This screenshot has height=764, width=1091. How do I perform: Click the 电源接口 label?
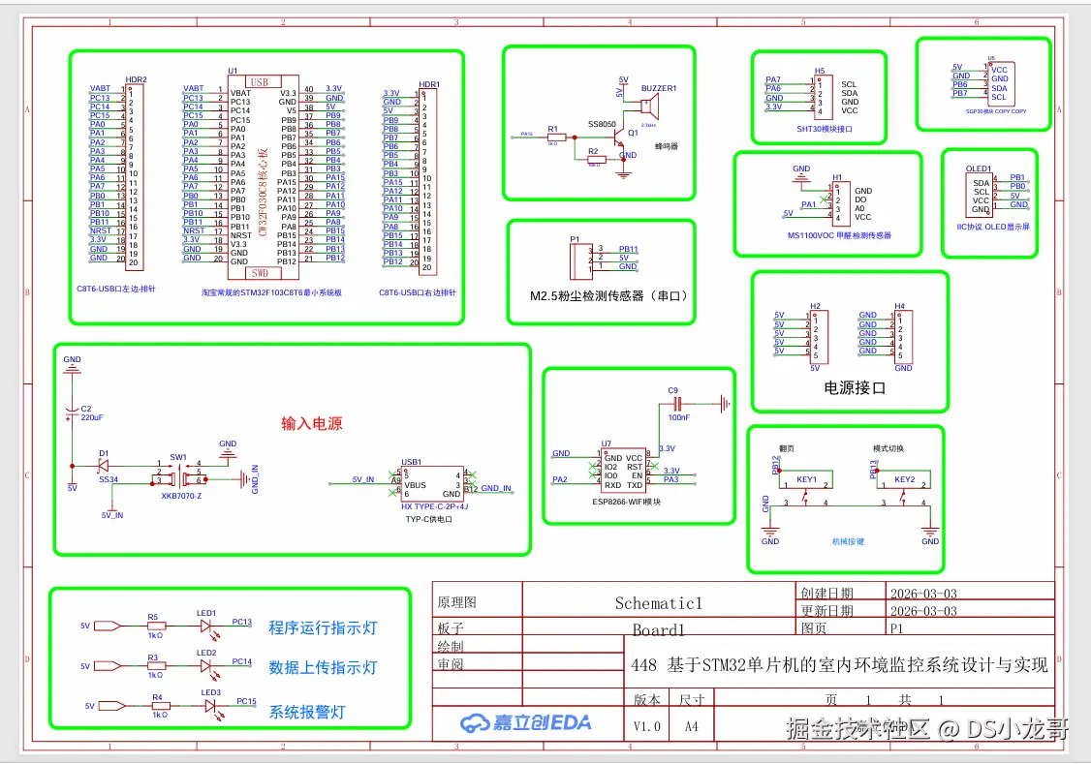coord(855,388)
